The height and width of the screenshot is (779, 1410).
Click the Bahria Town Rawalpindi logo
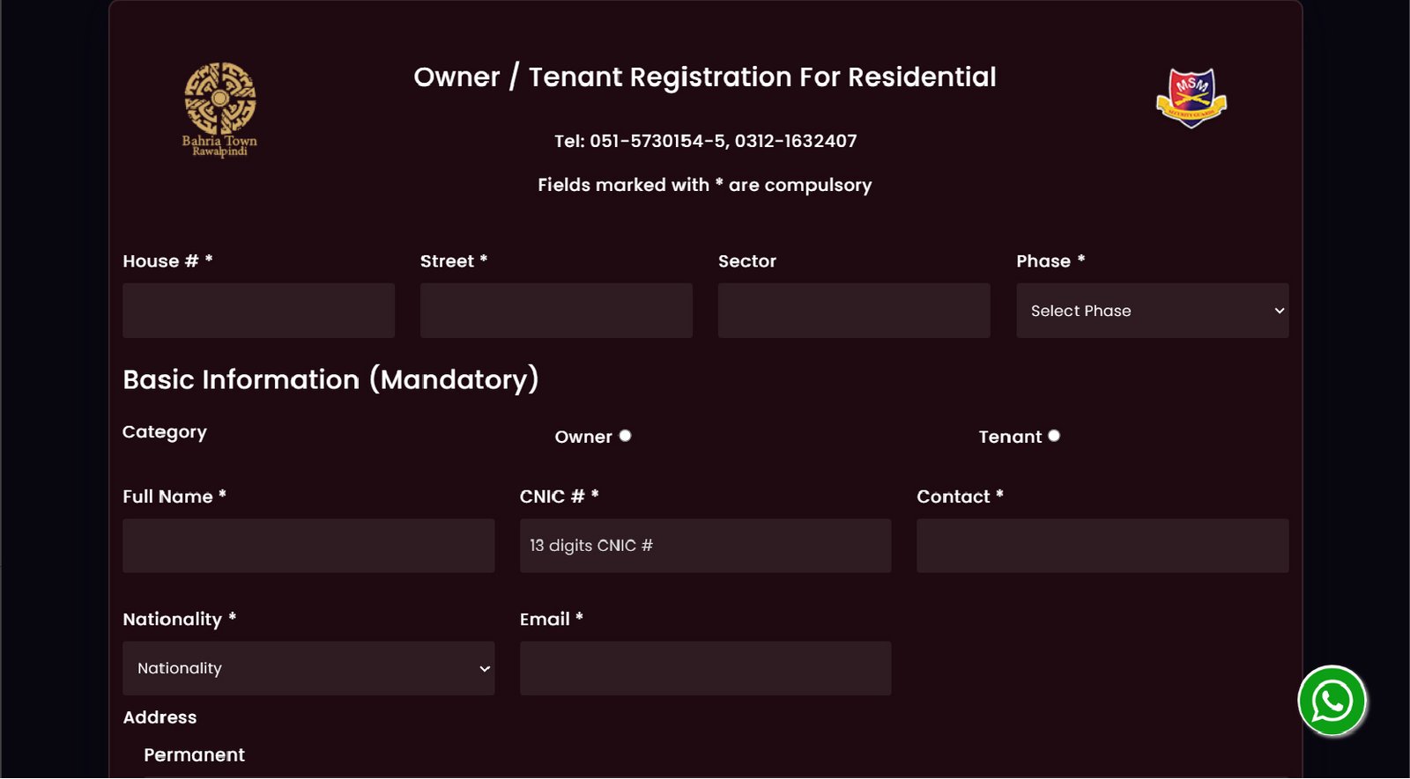(219, 109)
